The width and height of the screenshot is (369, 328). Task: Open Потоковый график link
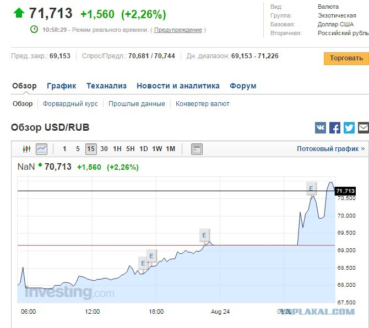pos(330,149)
